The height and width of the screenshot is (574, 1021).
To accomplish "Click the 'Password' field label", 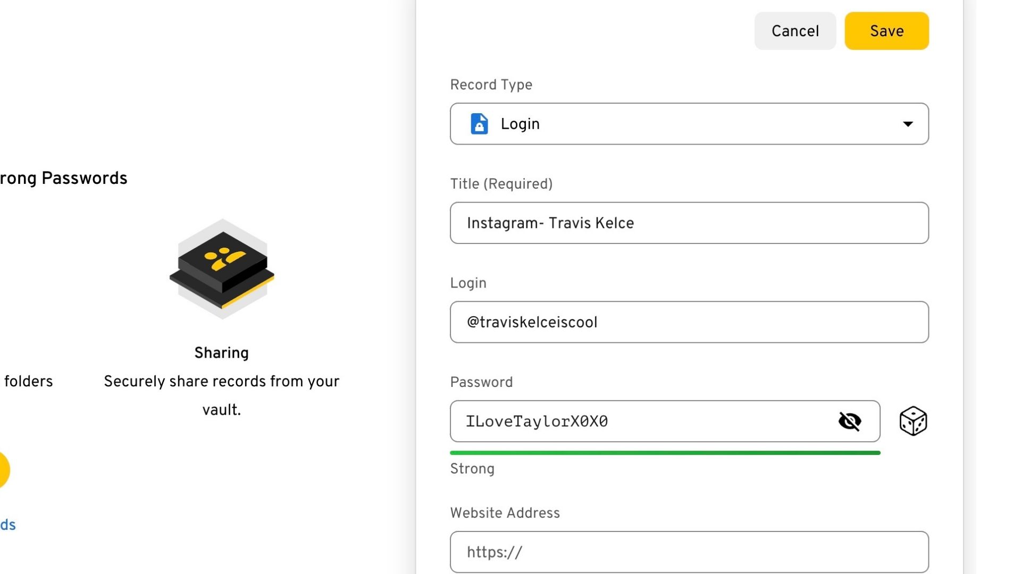I will point(481,382).
